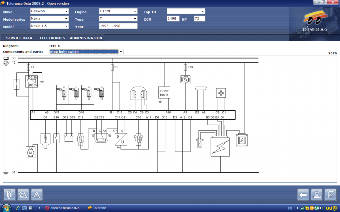The height and width of the screenshot is (212, 340).
Task: Go back with the left arrow button
Action: tap(303, 194)
